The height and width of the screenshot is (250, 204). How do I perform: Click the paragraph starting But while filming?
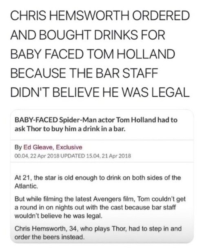click(100, 208)
